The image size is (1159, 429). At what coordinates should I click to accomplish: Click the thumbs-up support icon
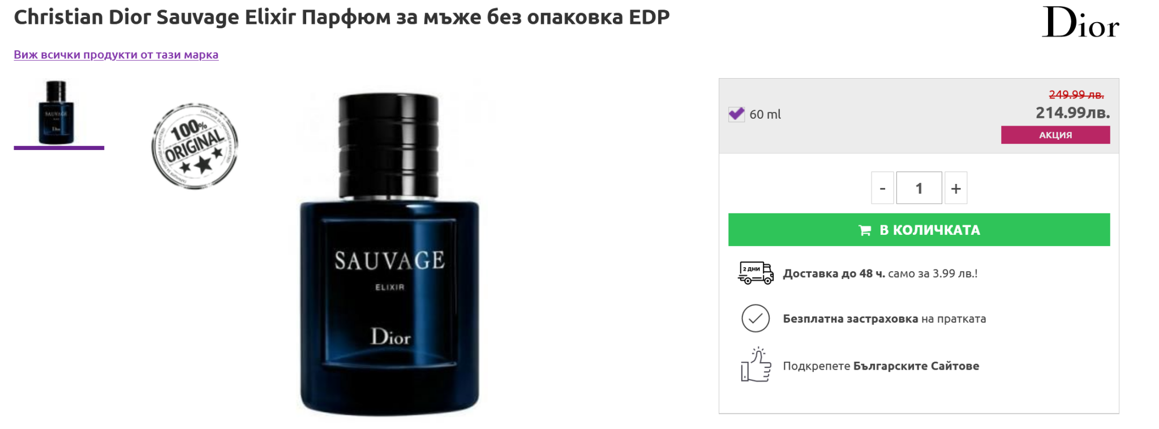[756, 365]
